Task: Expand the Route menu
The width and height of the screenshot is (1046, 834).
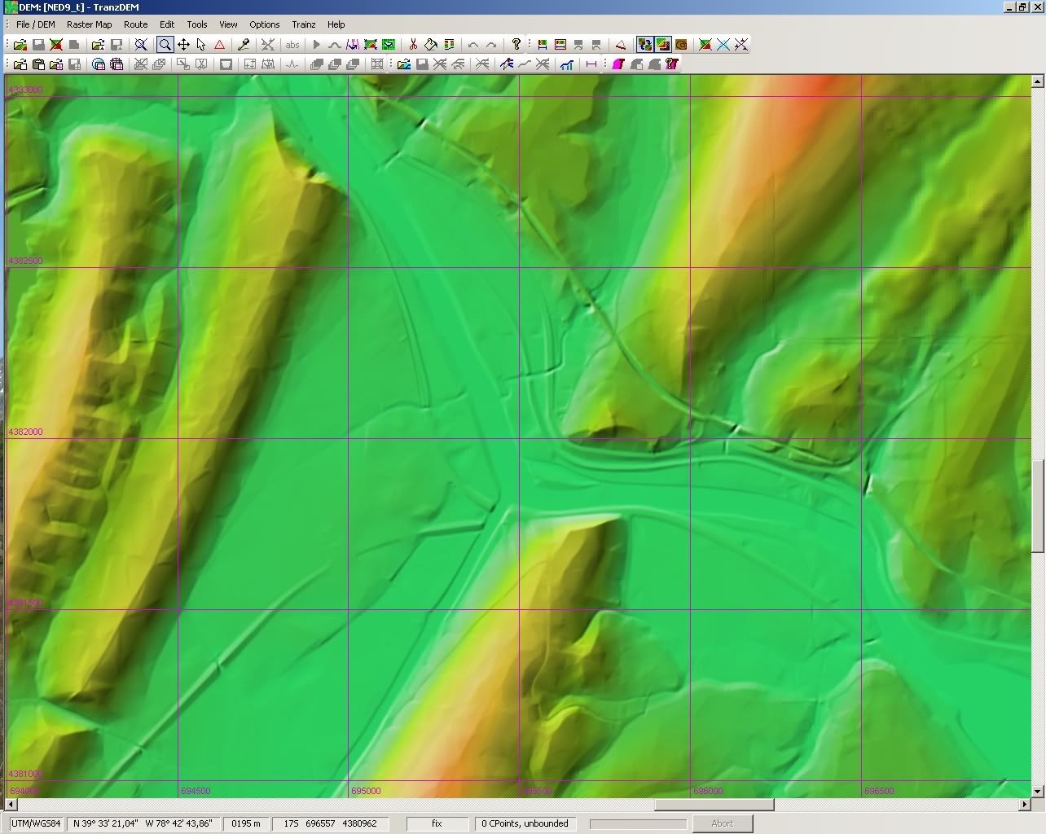Action: pos(135,24)
